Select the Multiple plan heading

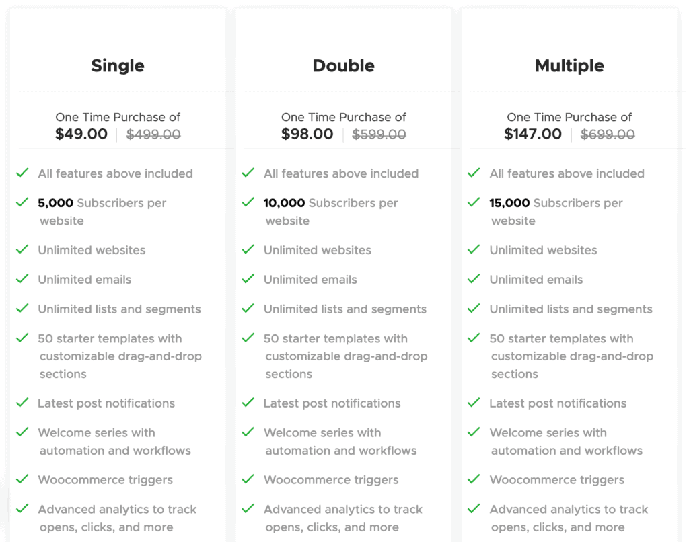tap(569, 66)
